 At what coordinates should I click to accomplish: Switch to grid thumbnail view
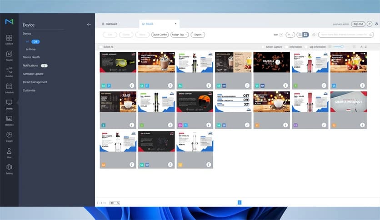[305, 35]
